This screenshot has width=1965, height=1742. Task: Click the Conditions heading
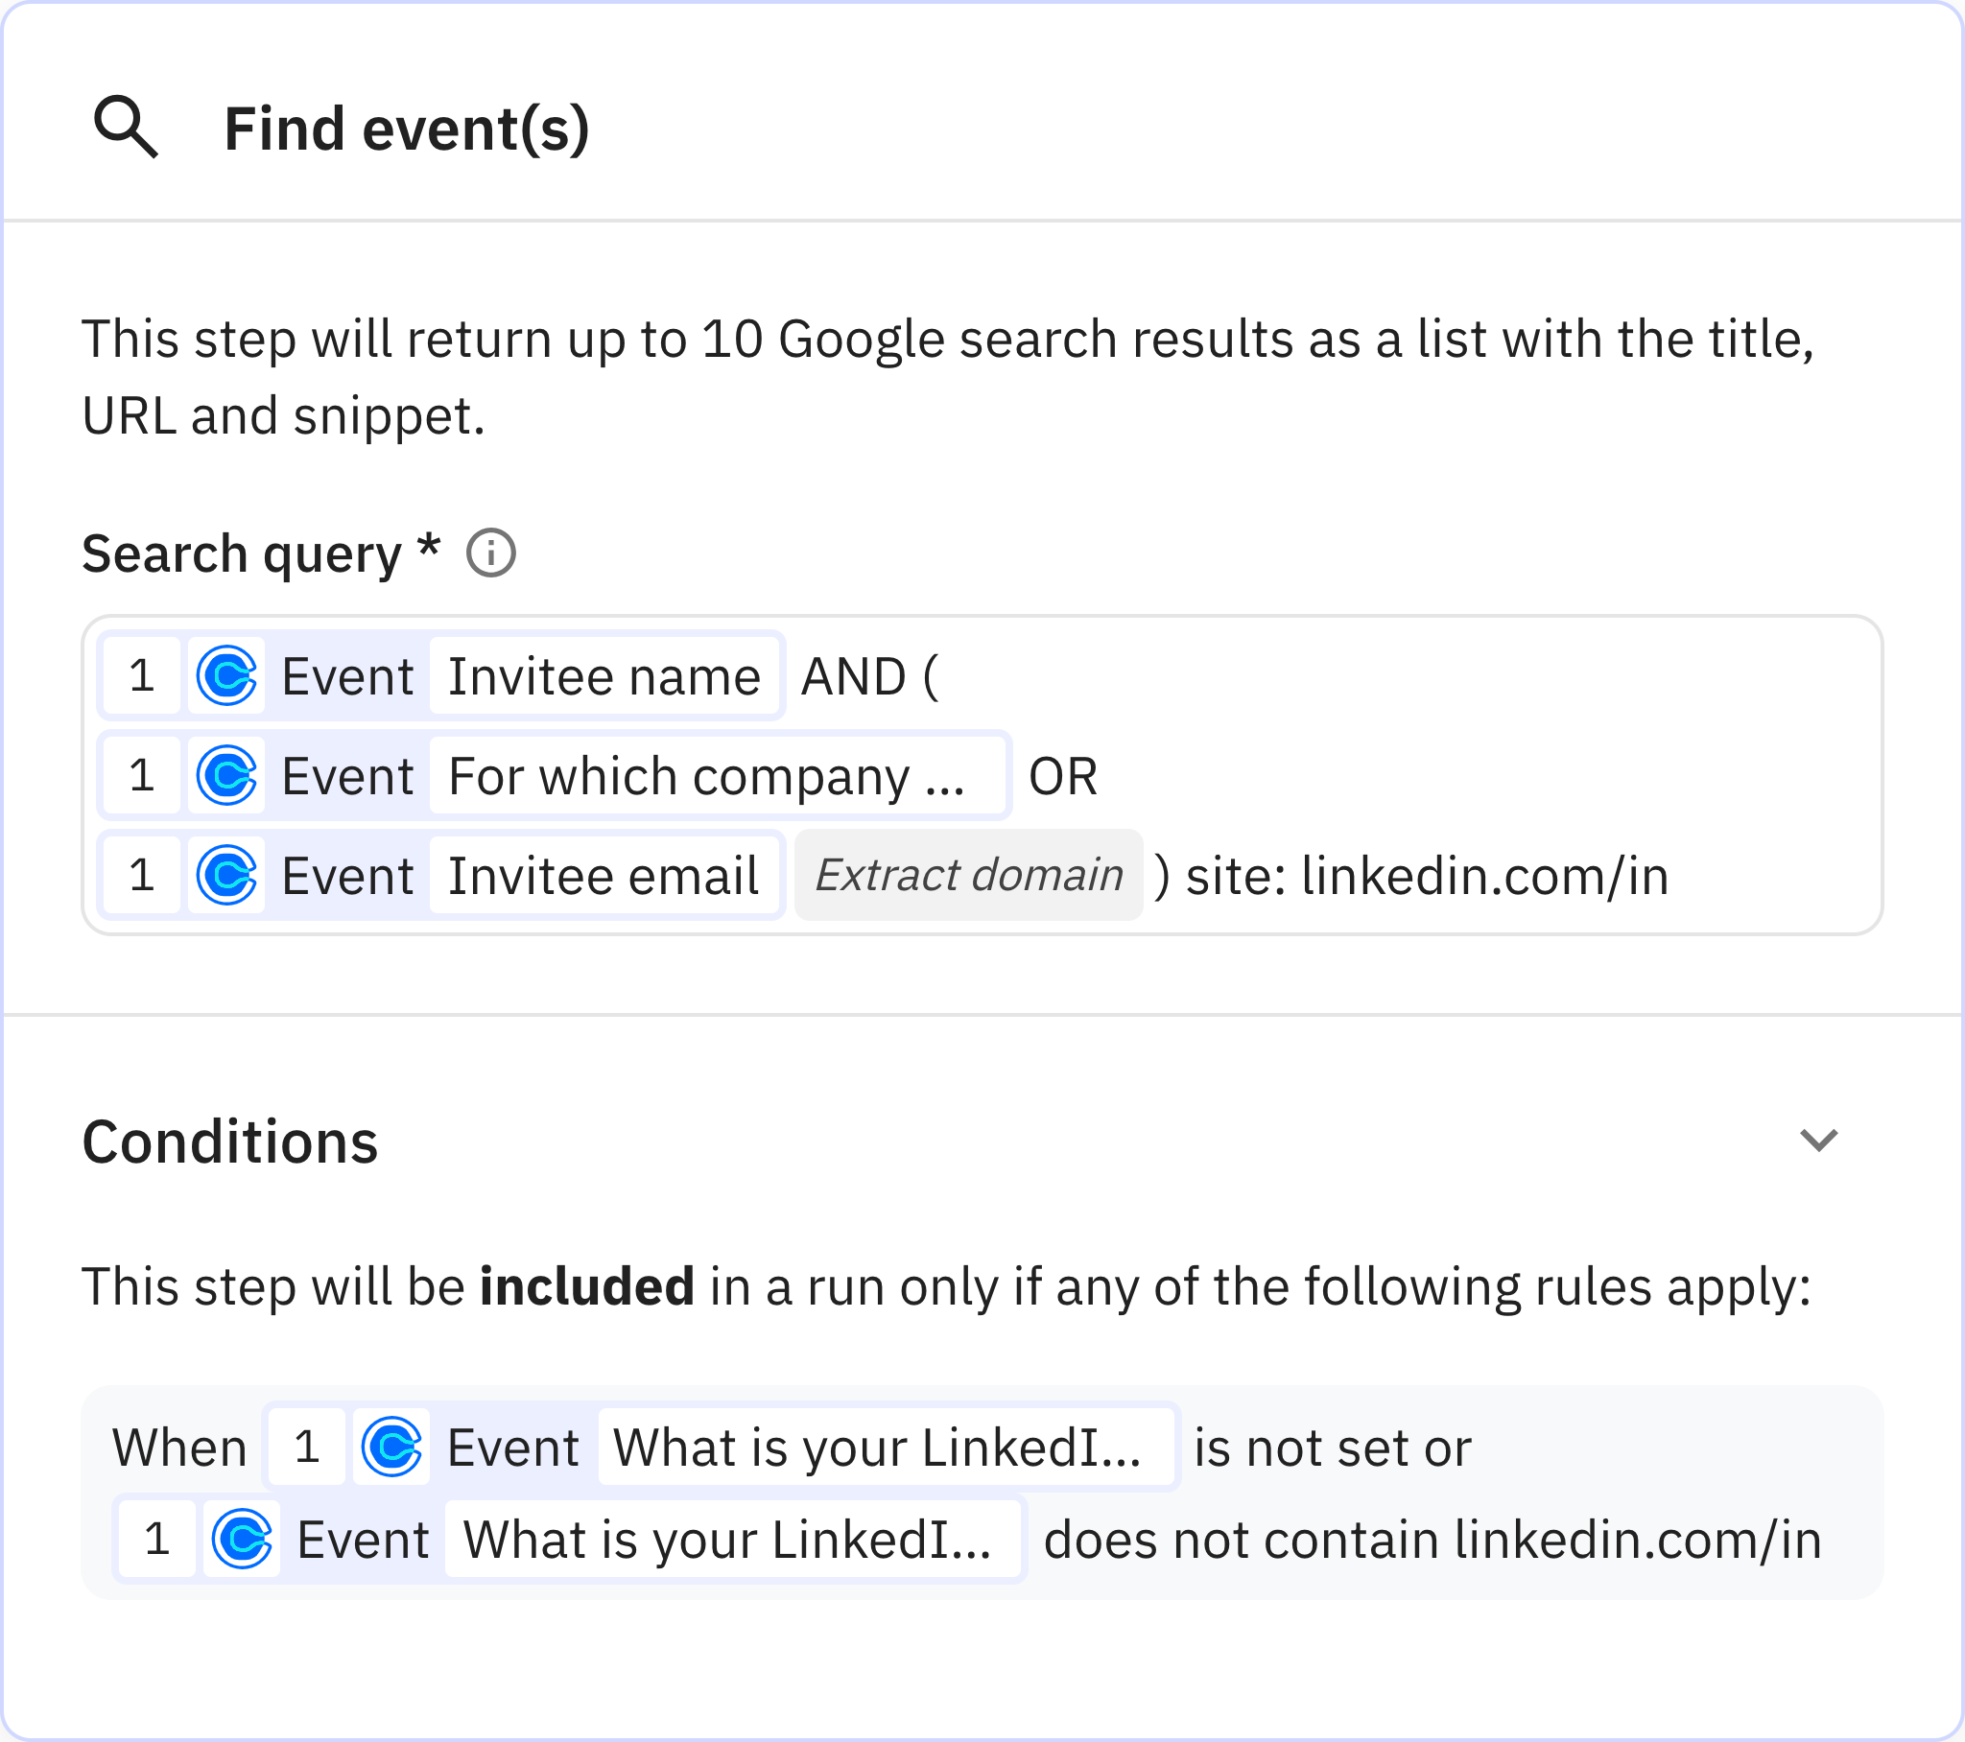pyautogui.click(x=229, y=1142)
